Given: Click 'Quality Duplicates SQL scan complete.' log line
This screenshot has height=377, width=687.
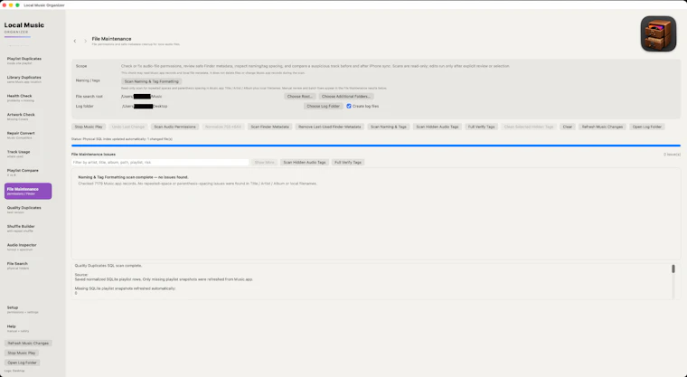Looking at the screenshot, I should (x=108, y=266).
